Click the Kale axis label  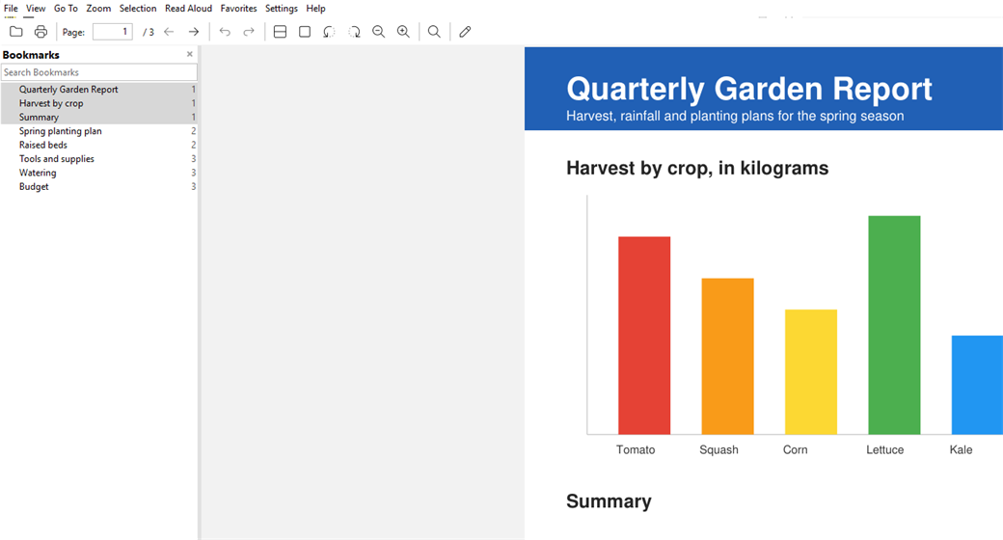961,449
